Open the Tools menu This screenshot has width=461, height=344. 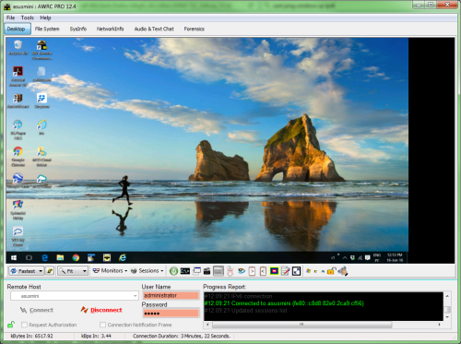pyautogui.click(x=28, y=18)
